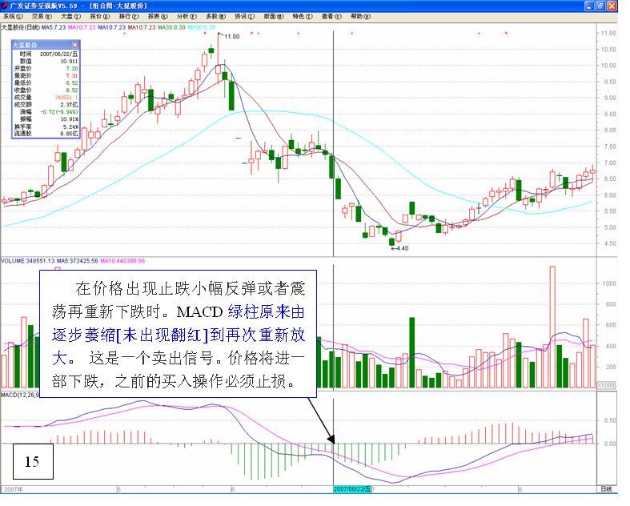Image resolution: width=630 pixels, height=506 pixels.
Task: Select the highlighted date 2007/06/22/五 on time axis
Action: tap(352, 489)
